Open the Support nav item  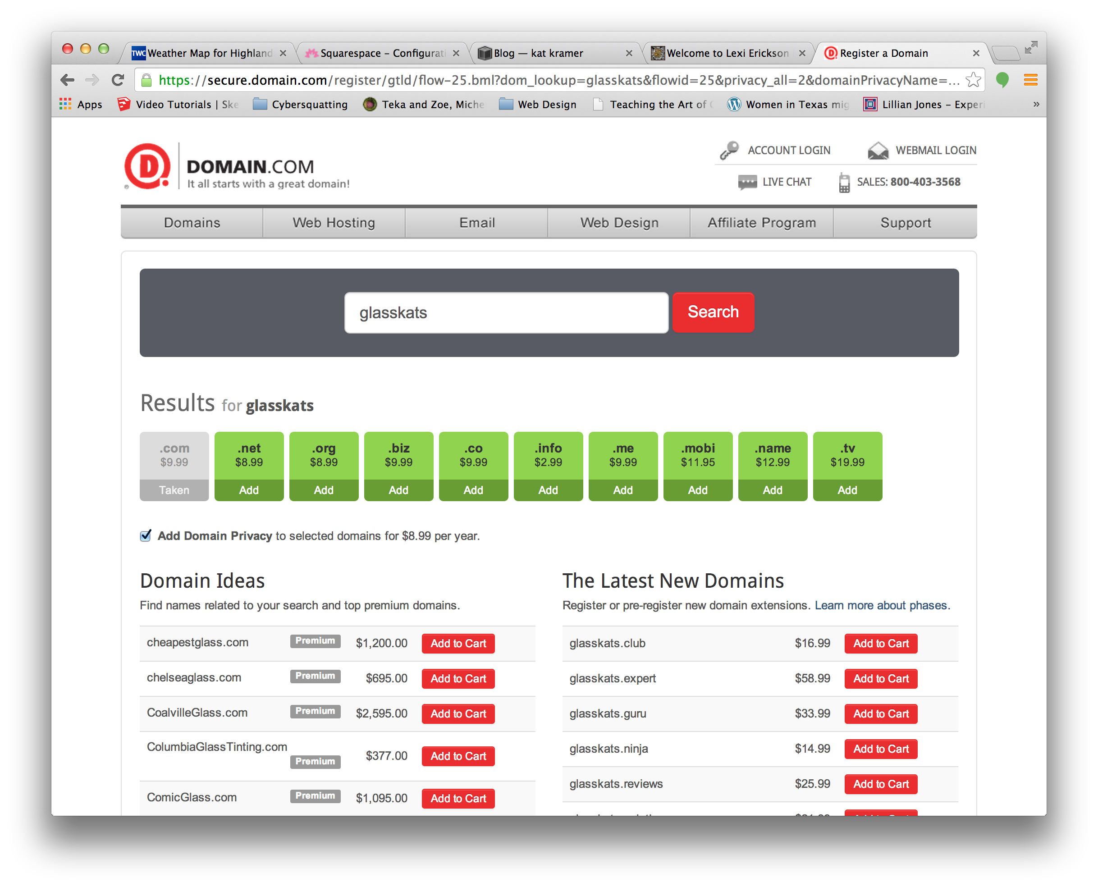pyautogui.click(x=906, y=223)
